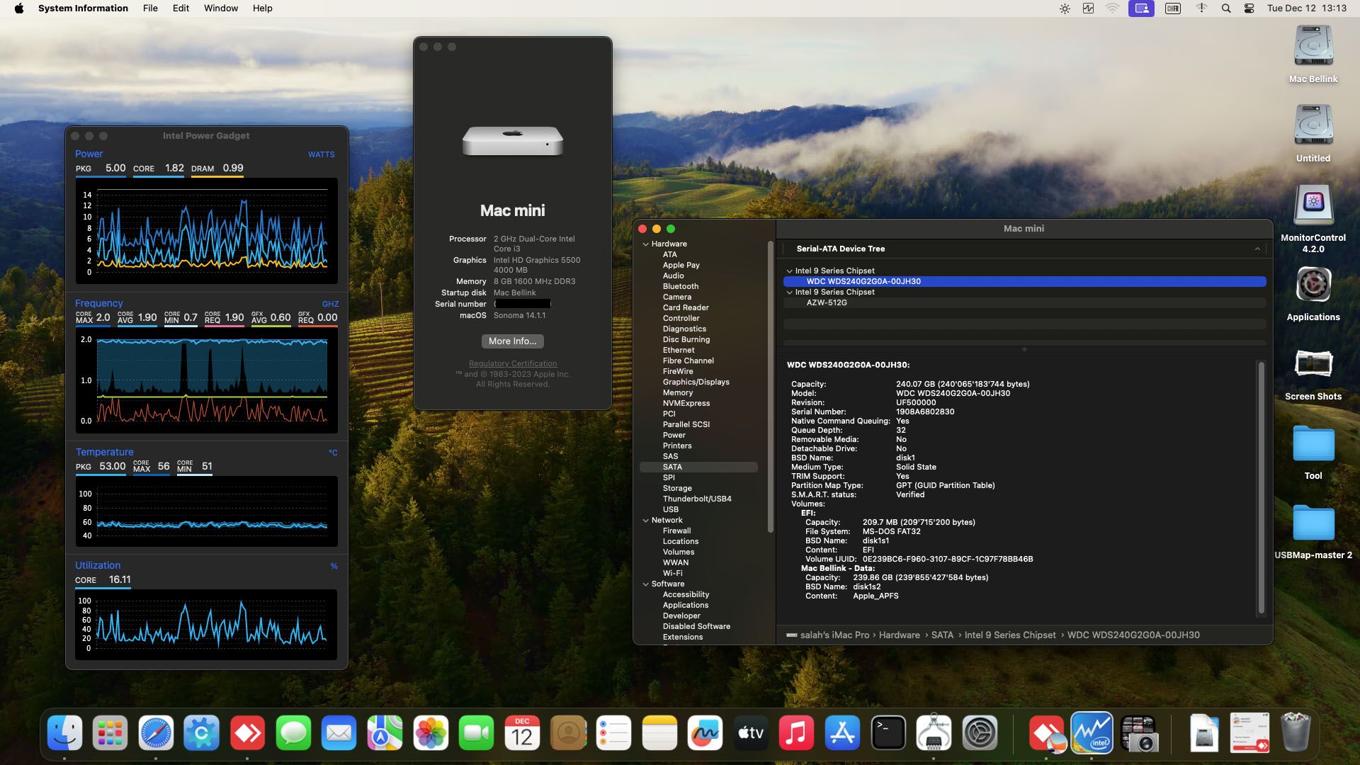Click Intel Power Gadget Dock icon

click(x=1092, y=732)
